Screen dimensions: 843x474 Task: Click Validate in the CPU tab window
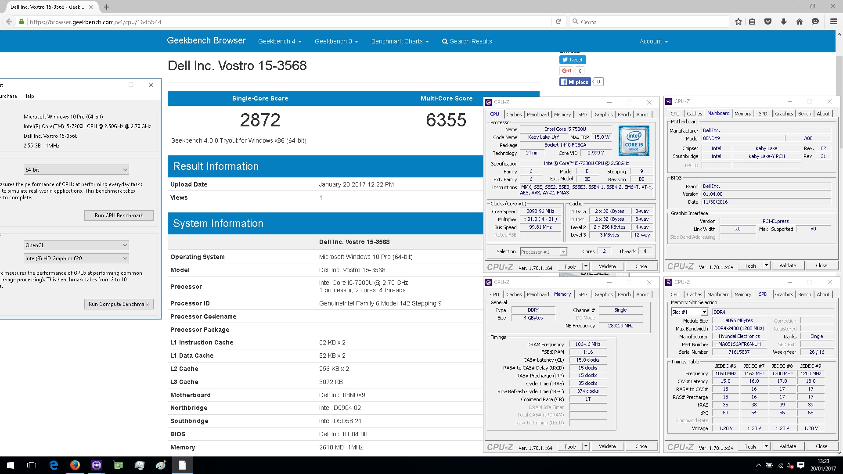(x=607, y=266)
